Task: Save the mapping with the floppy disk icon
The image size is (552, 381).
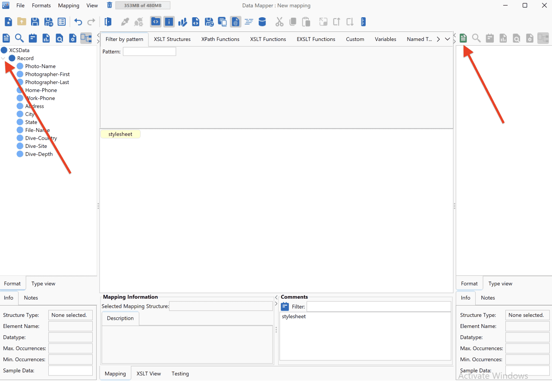Action: pyautogui.click(x=35, y=22)
